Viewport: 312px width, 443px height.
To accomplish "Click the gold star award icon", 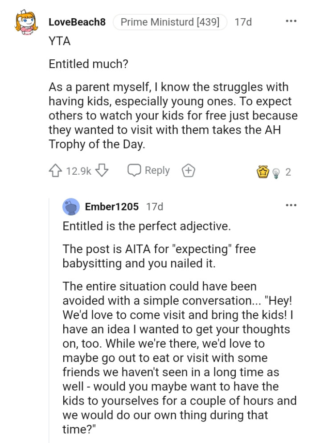I will click(263, 170).
